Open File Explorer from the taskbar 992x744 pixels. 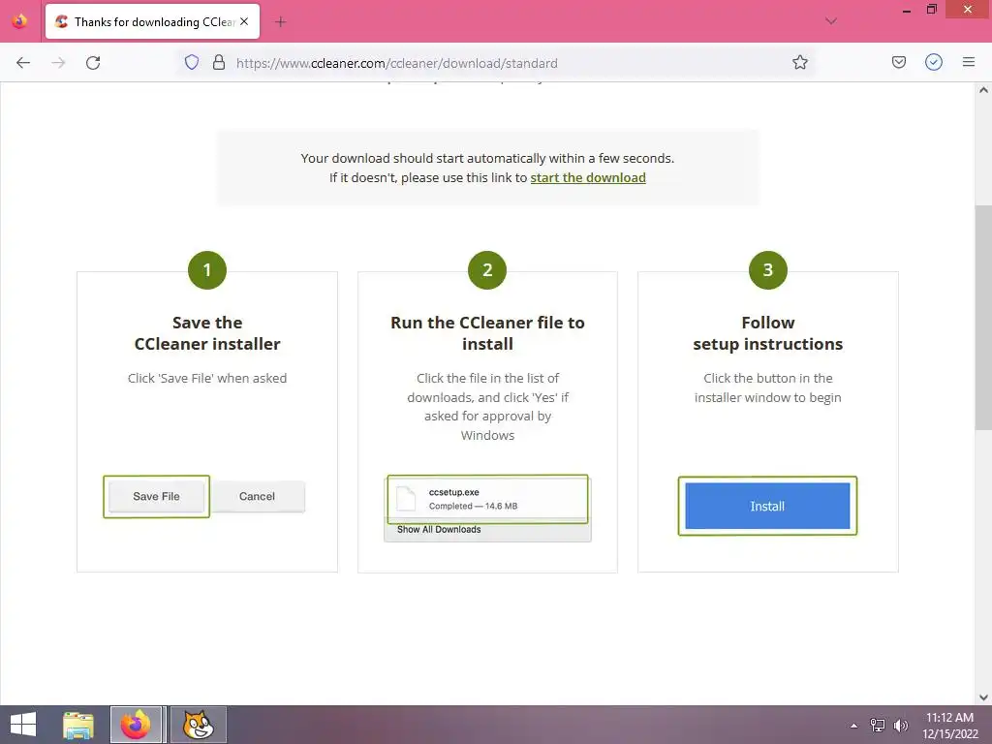(78, 725)
